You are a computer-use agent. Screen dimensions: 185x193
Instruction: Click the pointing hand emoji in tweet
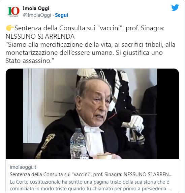(10, 28)
